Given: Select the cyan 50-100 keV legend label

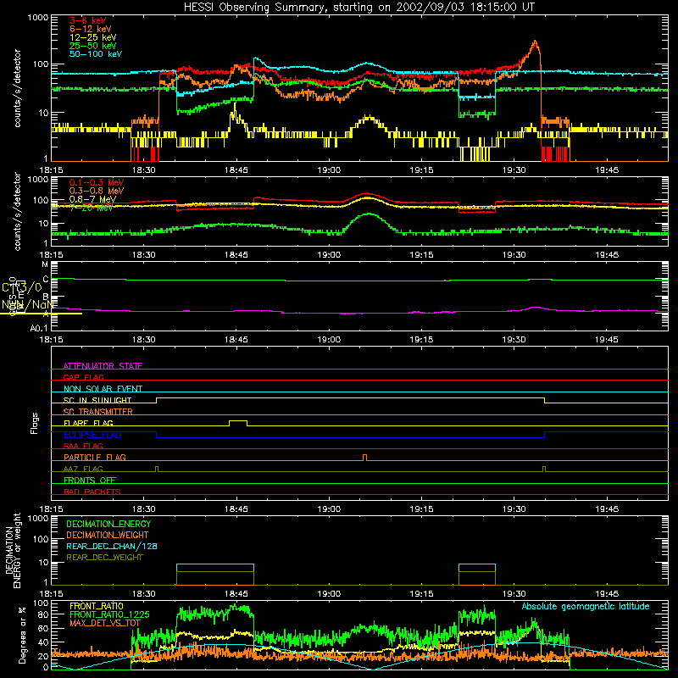Looking at the screenshot, I should coord(96,54).
